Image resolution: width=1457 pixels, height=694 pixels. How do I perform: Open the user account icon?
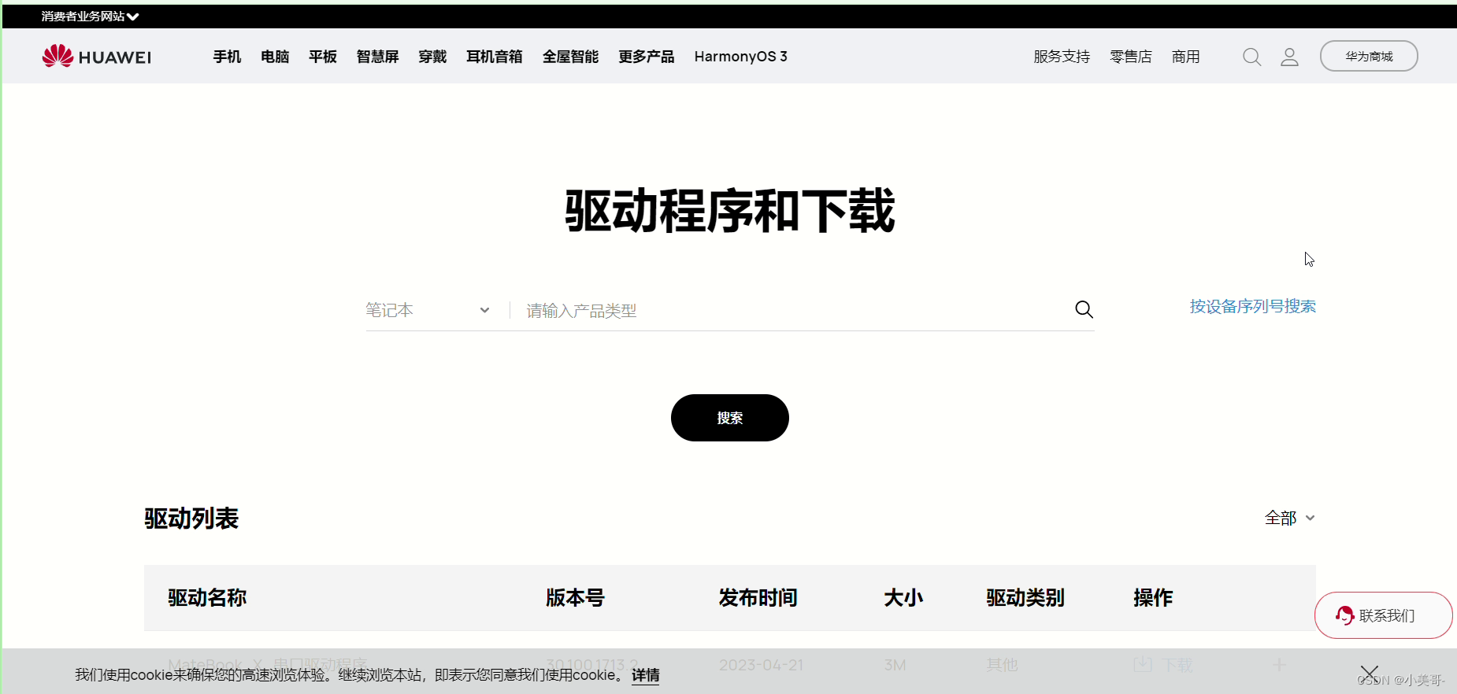[1289, 57]
